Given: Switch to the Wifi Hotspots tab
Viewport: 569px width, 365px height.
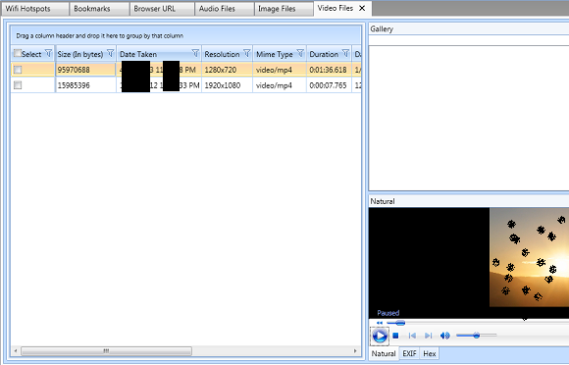Looking at the screenshot, I should pyautogui.click(x=35, y=9).
